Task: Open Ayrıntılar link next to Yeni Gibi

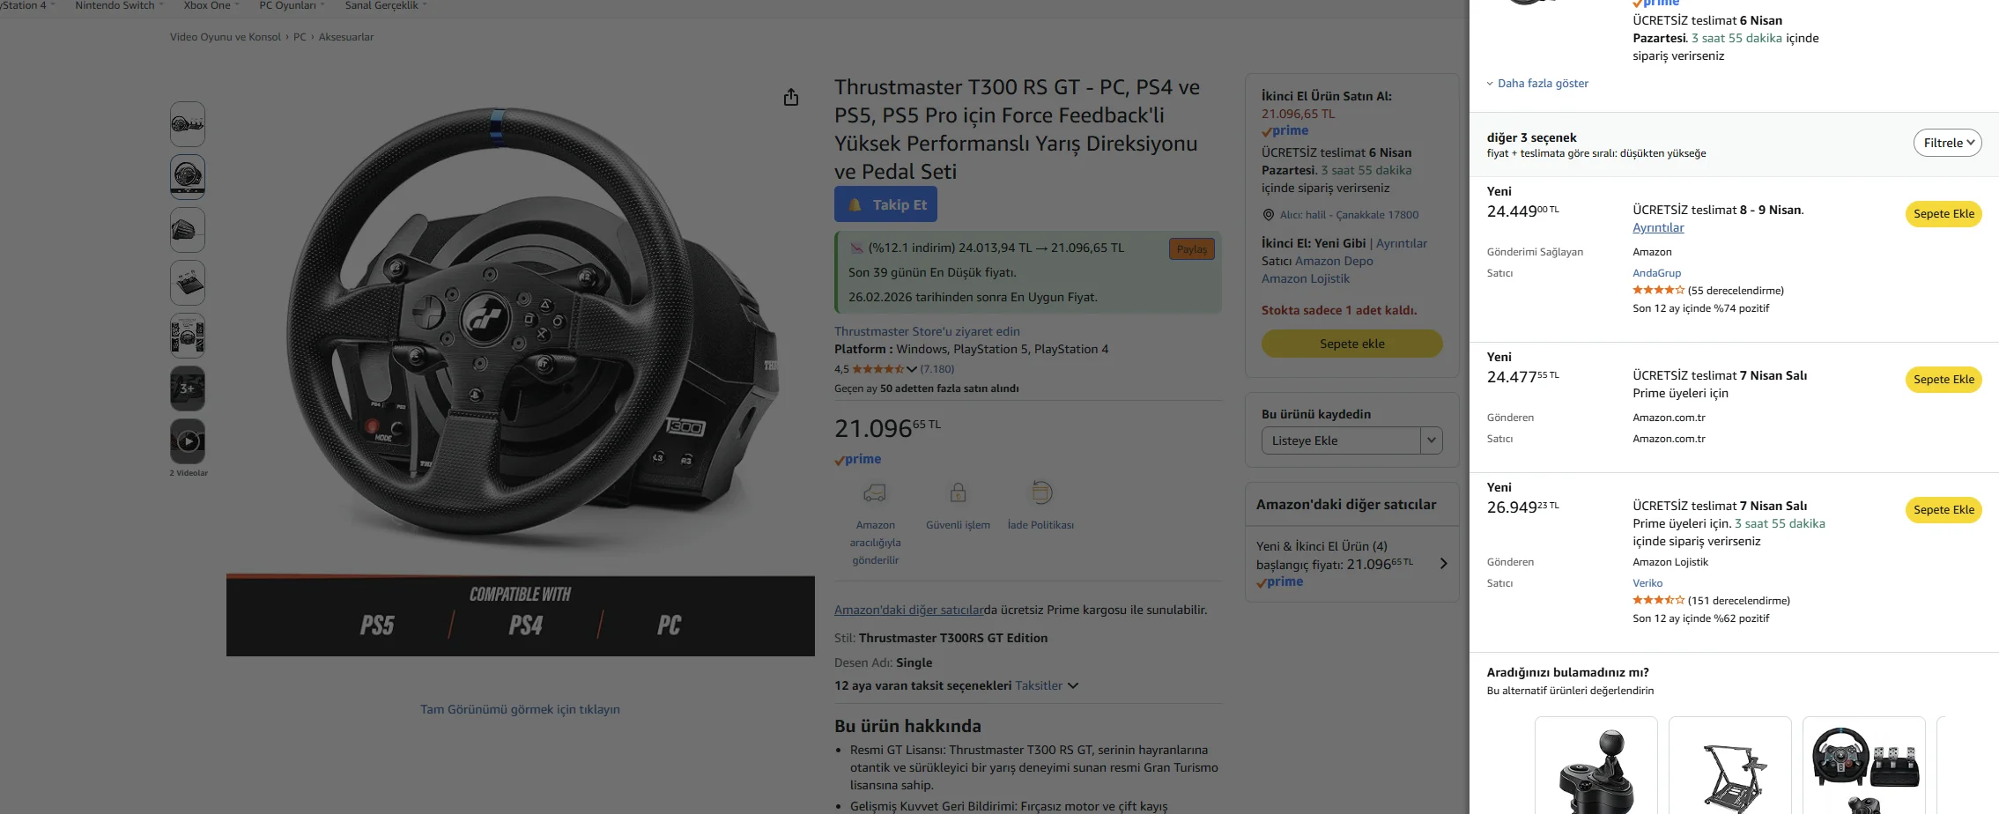Action: click(1402, 243)
